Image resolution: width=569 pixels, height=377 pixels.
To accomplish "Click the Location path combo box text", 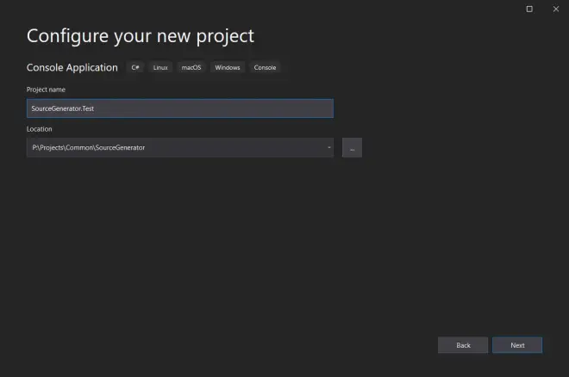I will pos(89,147).
